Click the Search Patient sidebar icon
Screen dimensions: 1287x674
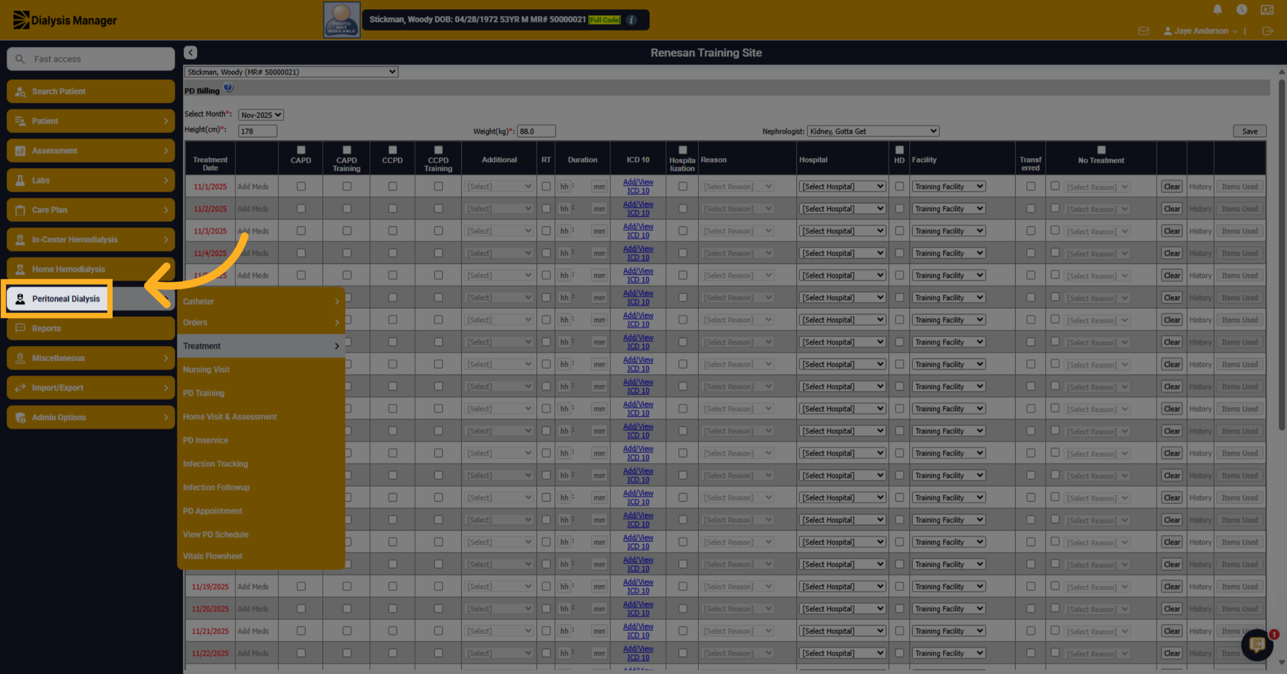pyautogui.click(x=20, y=92)
